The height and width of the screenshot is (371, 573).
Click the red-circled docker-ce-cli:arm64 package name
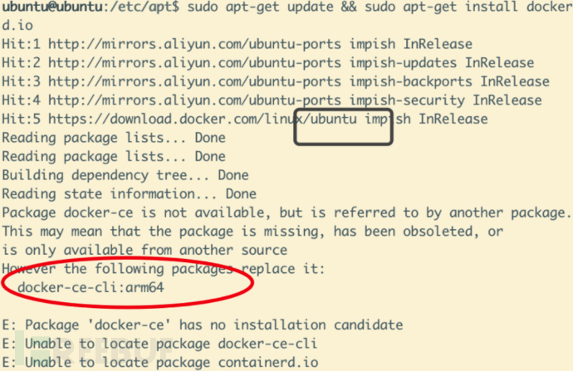pyautogui.click(x=99, y=287)
